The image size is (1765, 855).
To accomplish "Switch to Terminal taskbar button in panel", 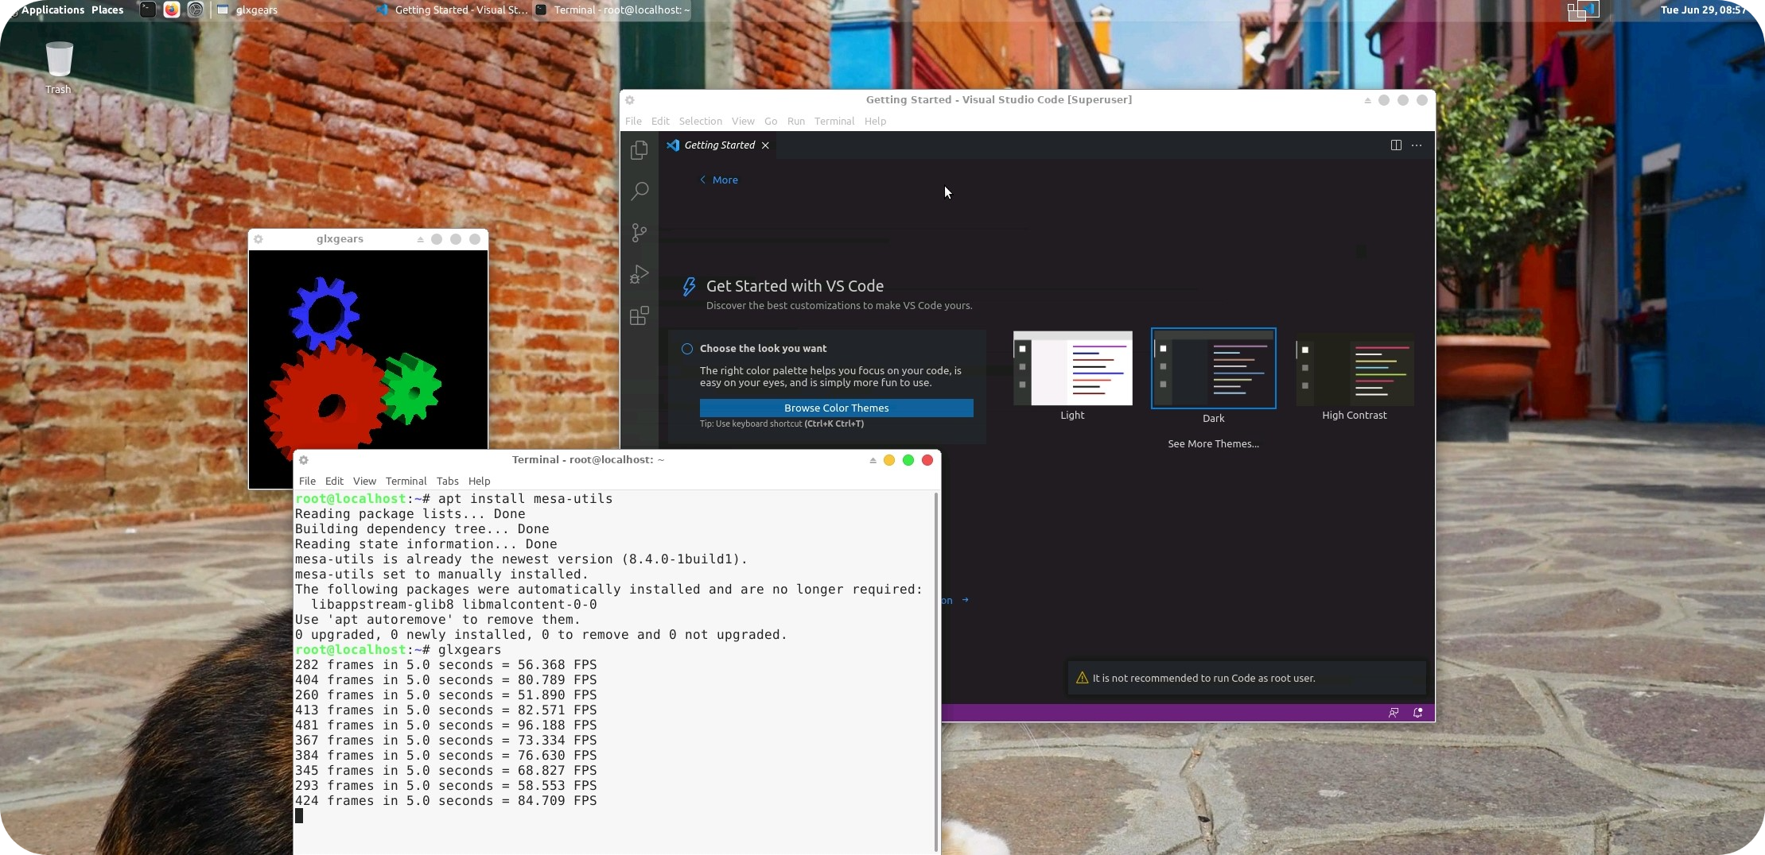I will tap(612, 10).
